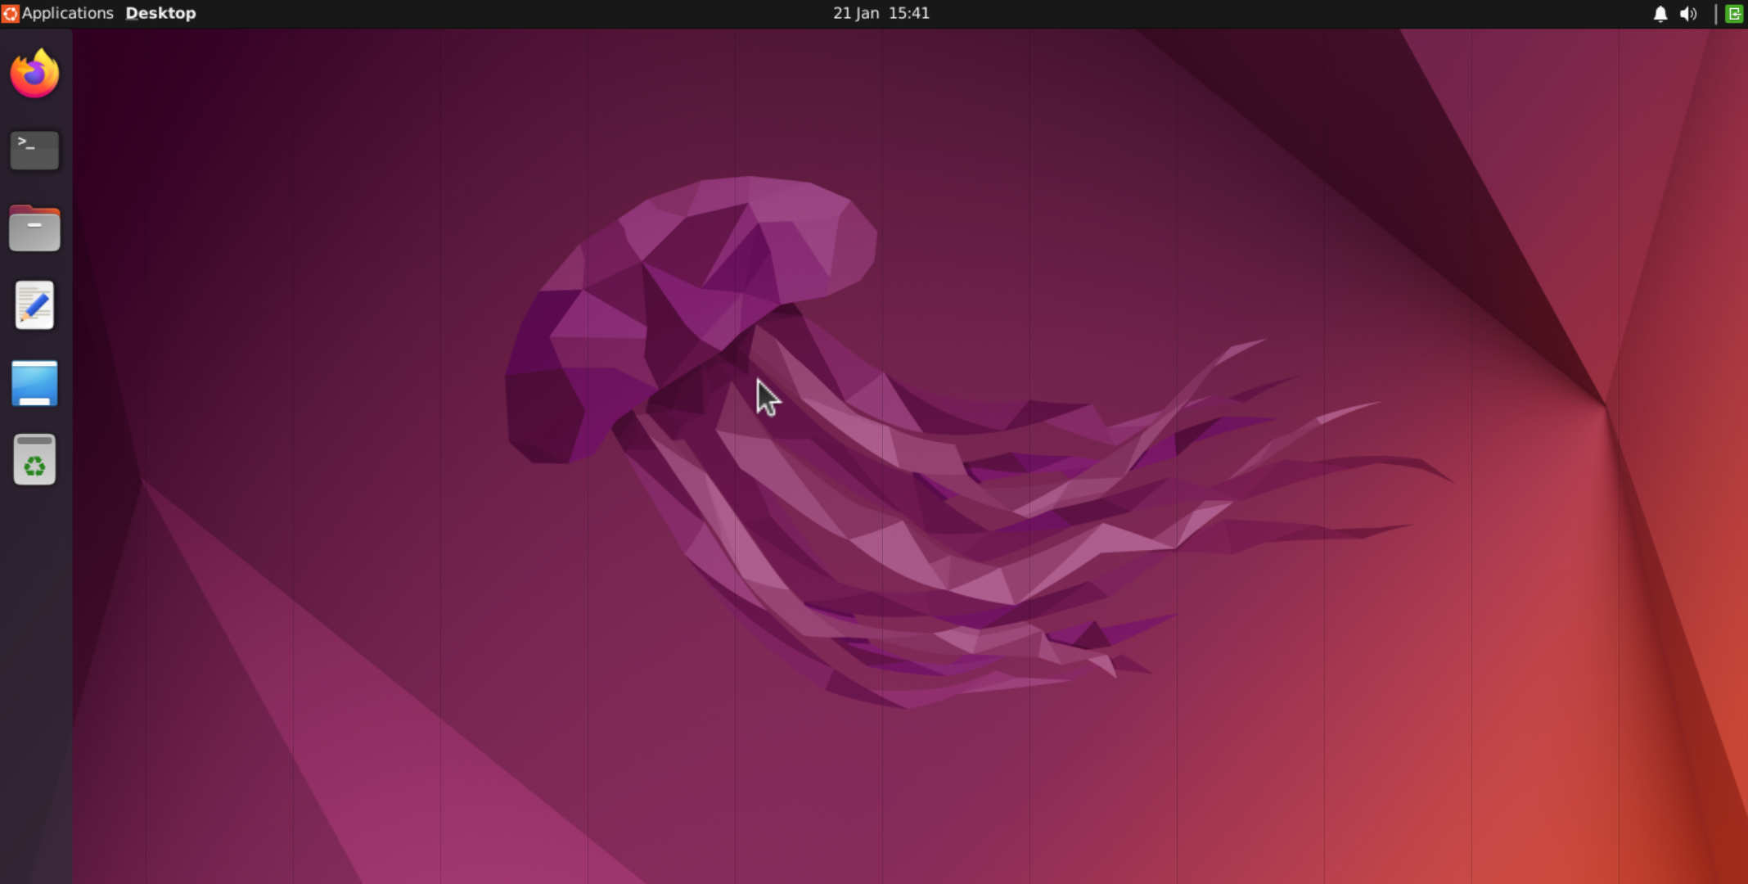The width and height of the screenshot is (1748, 884).
Task: Click the panel separator beside the logout icon
Action: point(1715,14)
